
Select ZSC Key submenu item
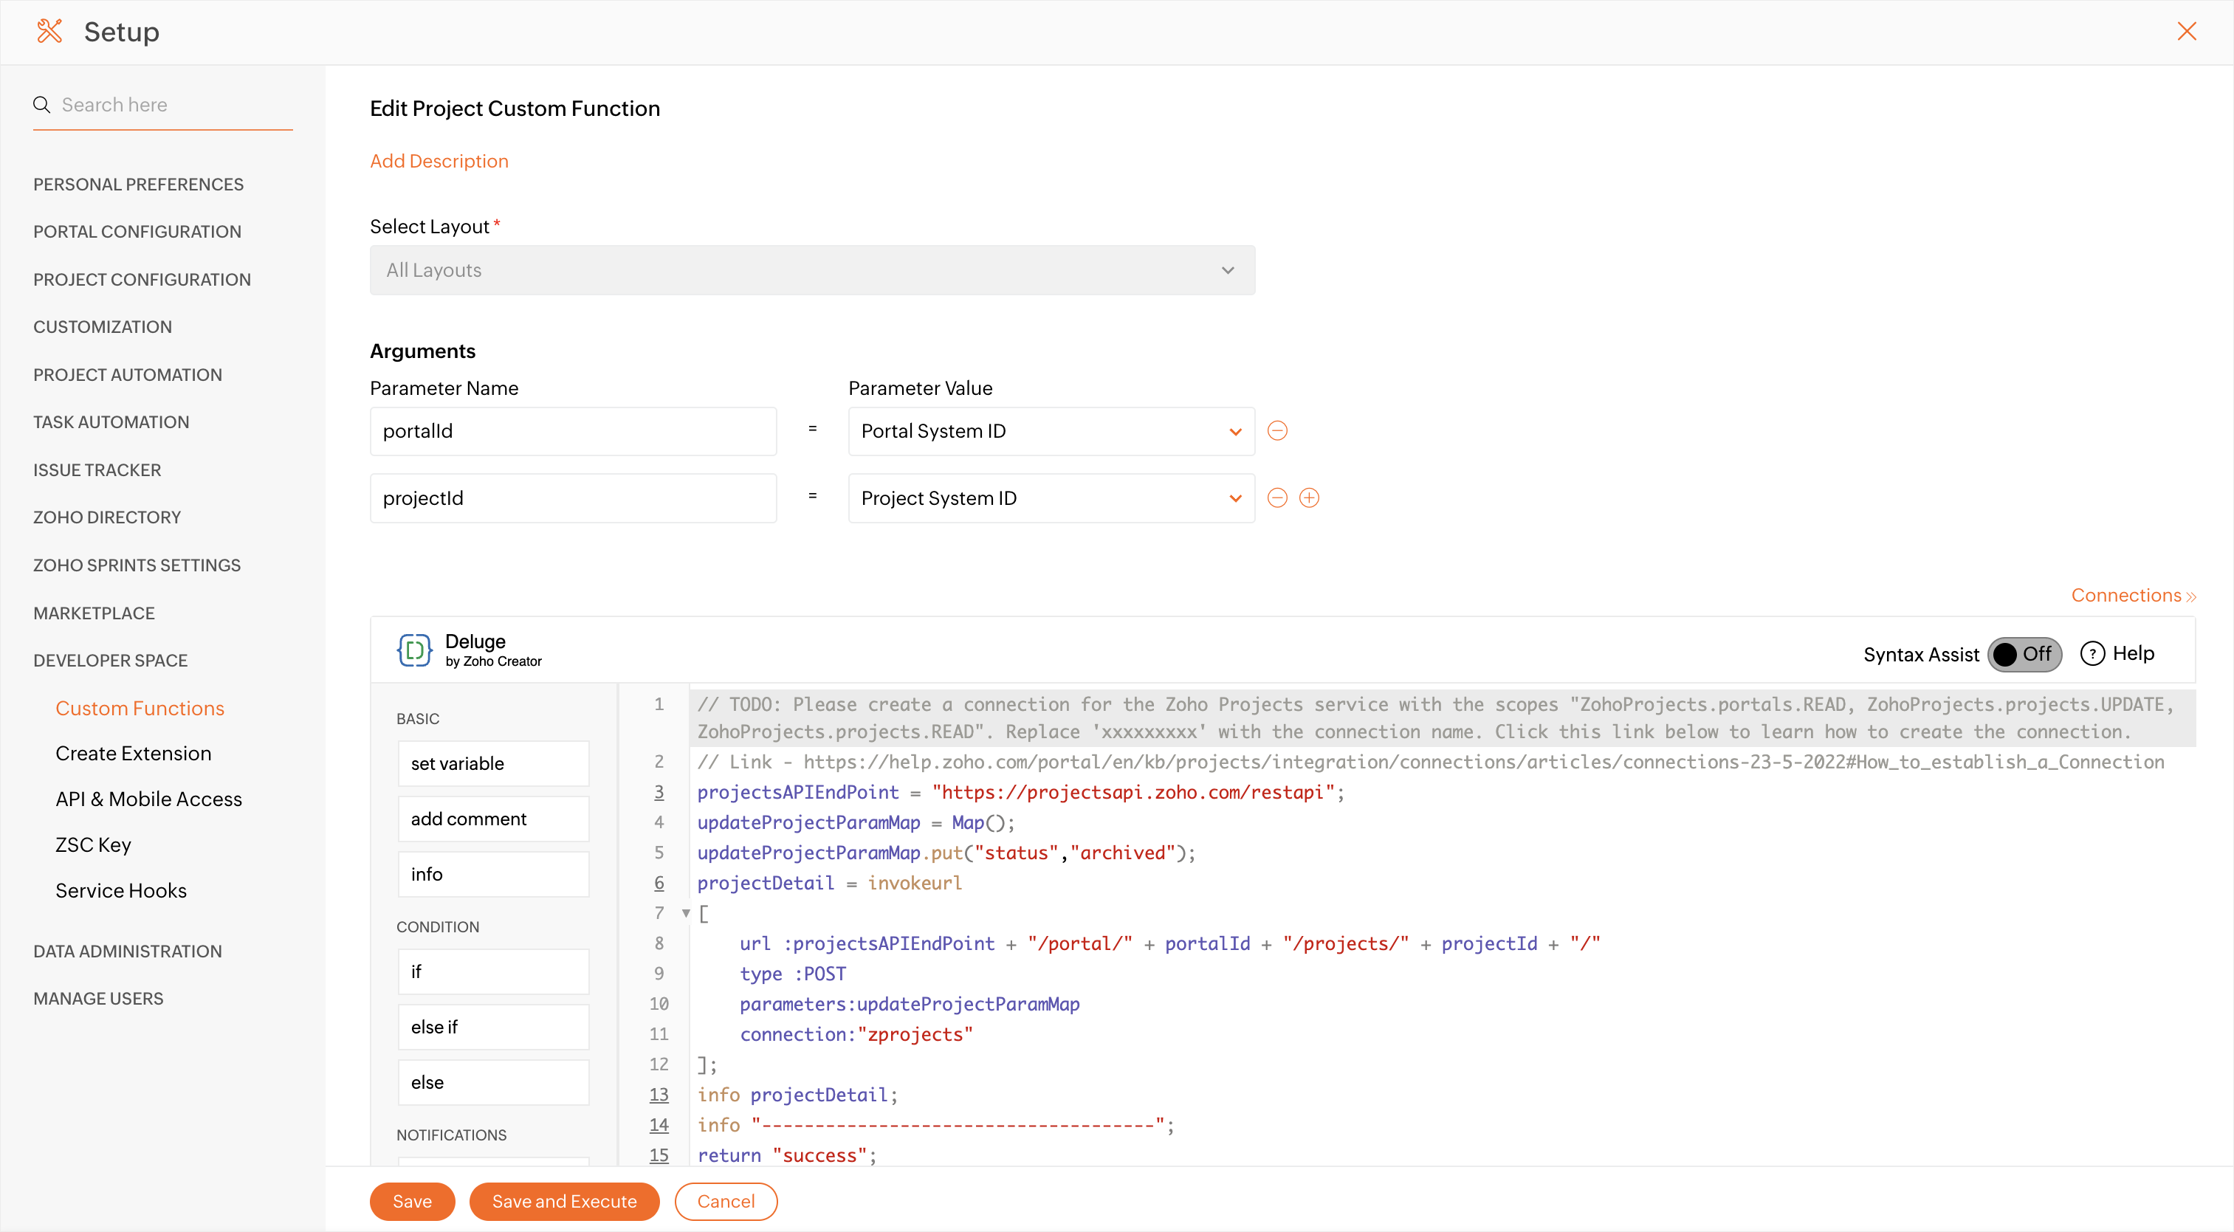[x=94, y=844]
